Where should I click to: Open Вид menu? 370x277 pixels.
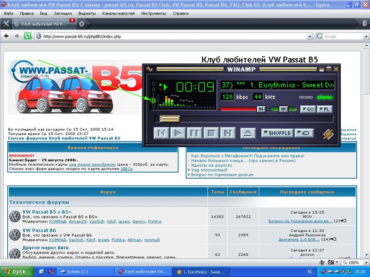point(43,13)
